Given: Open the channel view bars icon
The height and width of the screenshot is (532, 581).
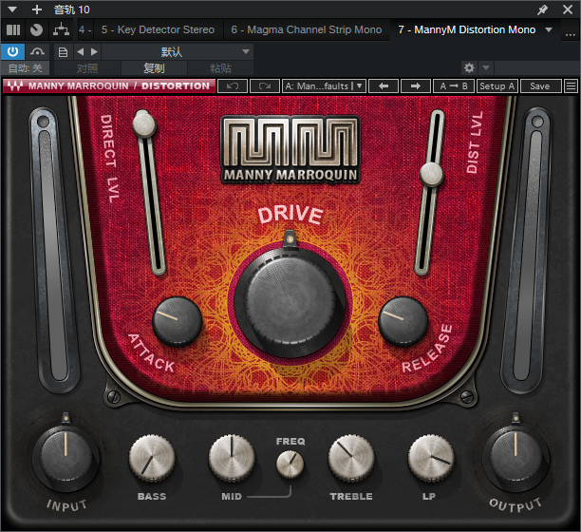Looking at the screenshot, I should coord(13,29).
